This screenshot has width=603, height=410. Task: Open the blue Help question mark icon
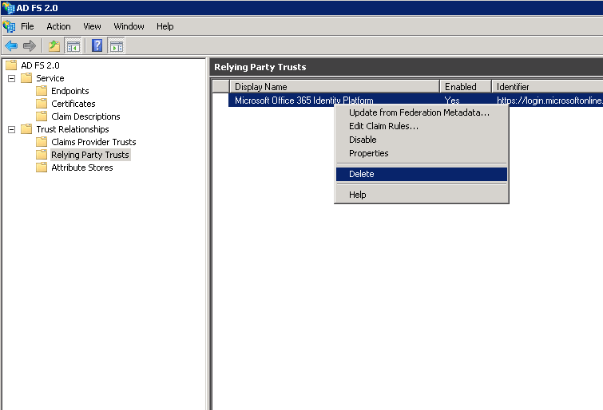click(x=97, y=45)
